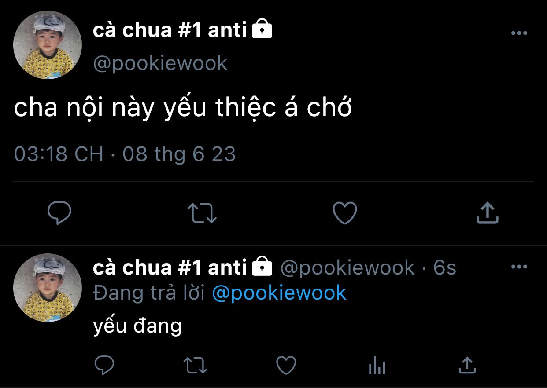Click the '03:18 CH · 08 thg 6 23' timestamp
547x388 pixels.
(x=125, y=154)
